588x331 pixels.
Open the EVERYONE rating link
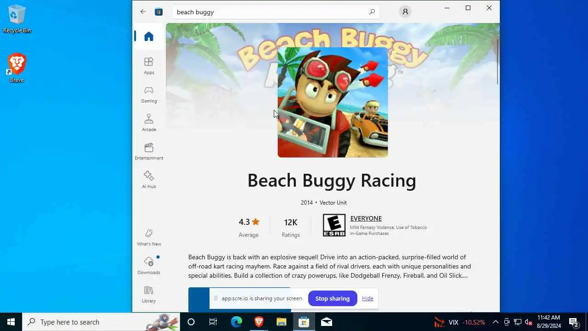point(366,218)
